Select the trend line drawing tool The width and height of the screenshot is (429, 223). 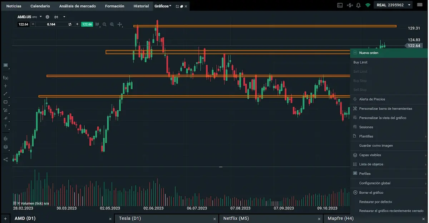click(x=5, y=94)
